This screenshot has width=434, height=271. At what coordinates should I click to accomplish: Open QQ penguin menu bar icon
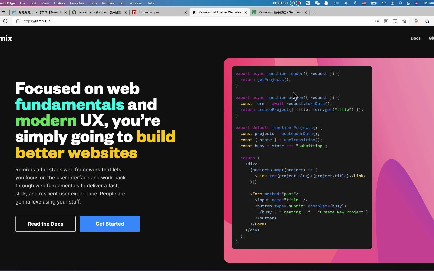pyautogui.click(x=326, y=3)
